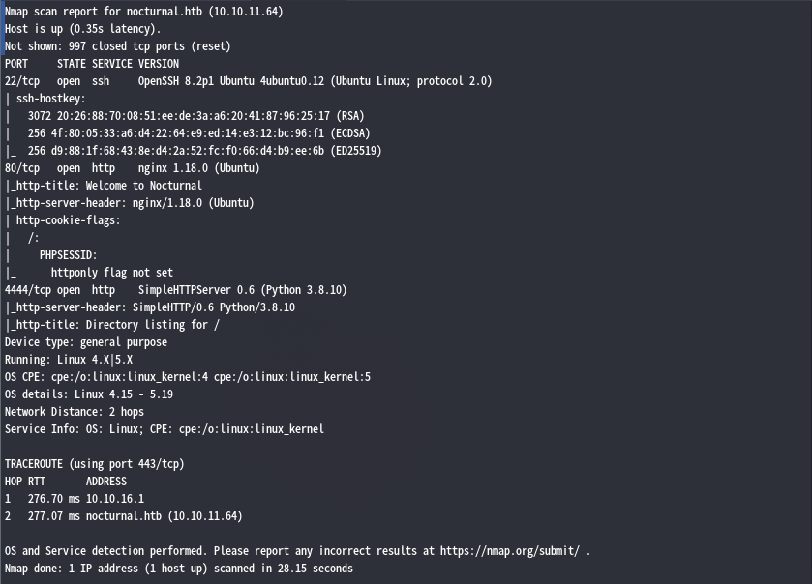Click the OS CPE linux_kernel:4 string

[x=130, y=377]
